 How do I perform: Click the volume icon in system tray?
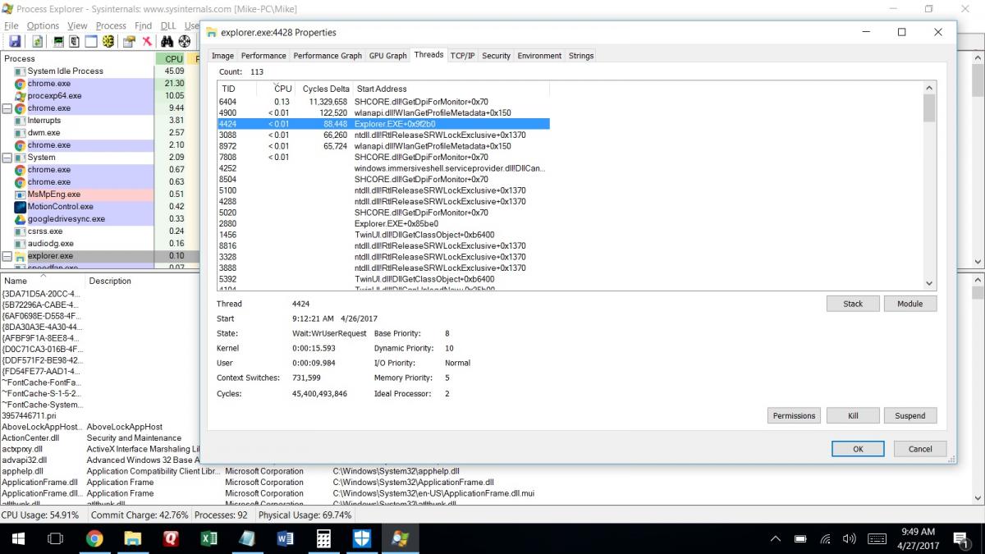[x=850, y=539]
